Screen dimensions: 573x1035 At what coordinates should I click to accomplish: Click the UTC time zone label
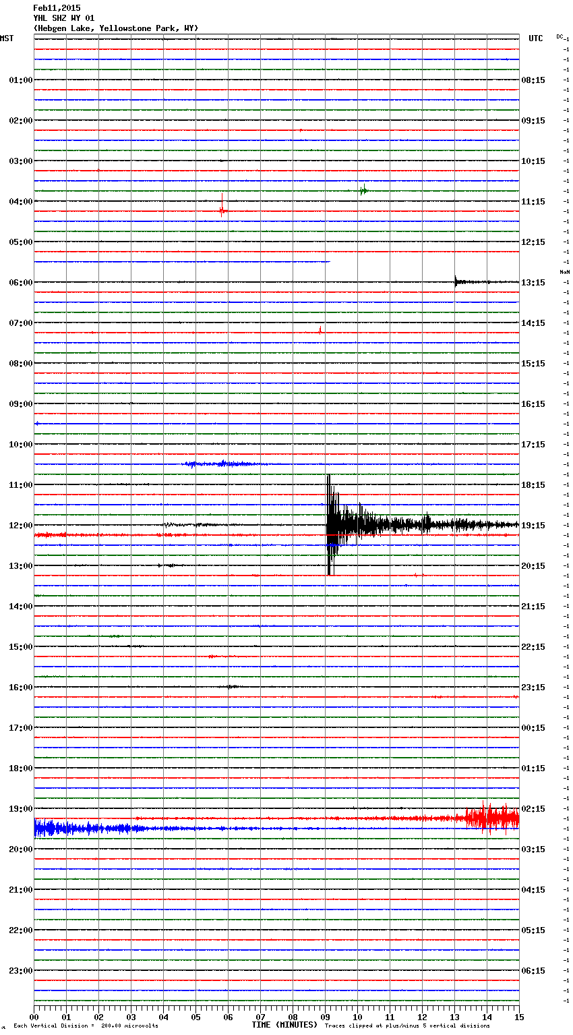[536, 38]
